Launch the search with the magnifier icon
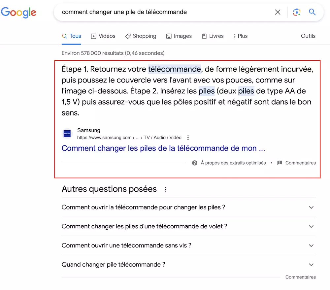 312,12
